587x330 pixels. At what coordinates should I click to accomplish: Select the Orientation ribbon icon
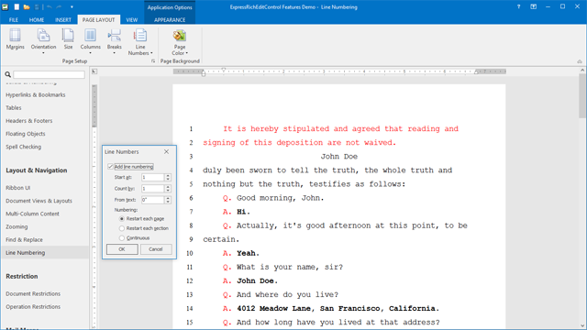(x=43, y=41)
